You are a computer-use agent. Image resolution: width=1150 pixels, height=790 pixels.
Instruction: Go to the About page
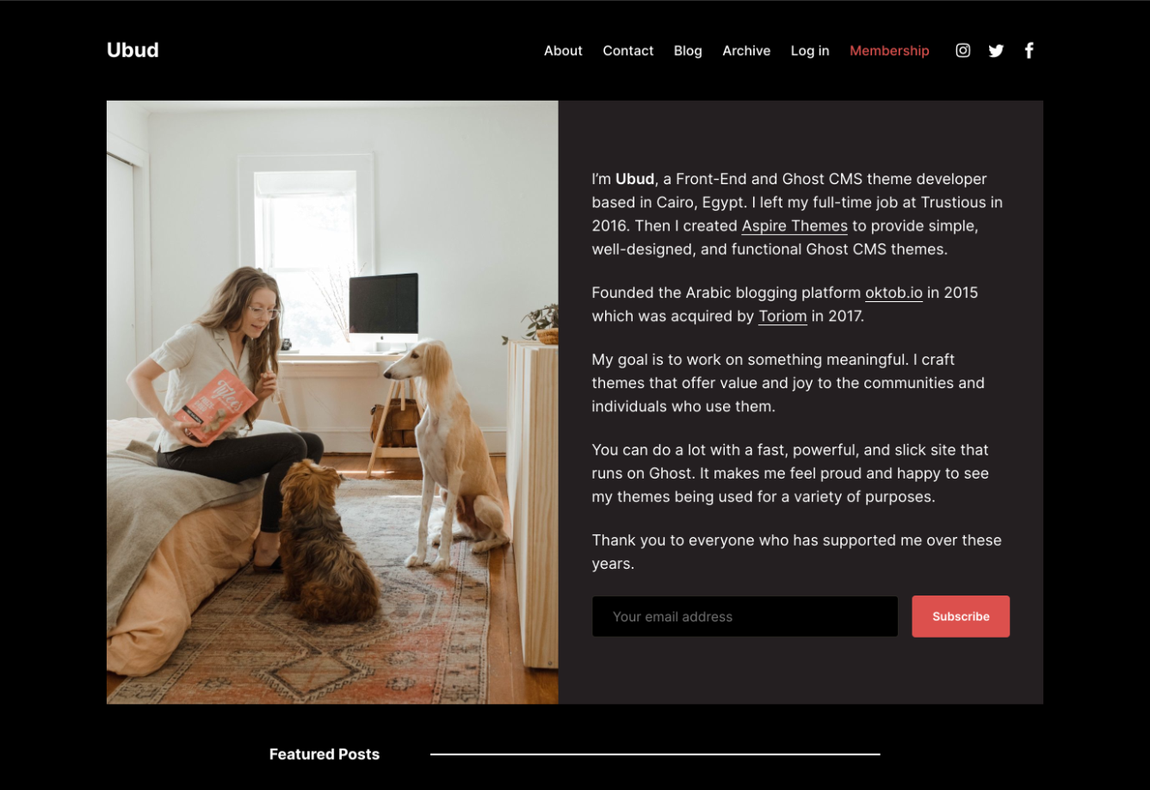coord(563,51)
